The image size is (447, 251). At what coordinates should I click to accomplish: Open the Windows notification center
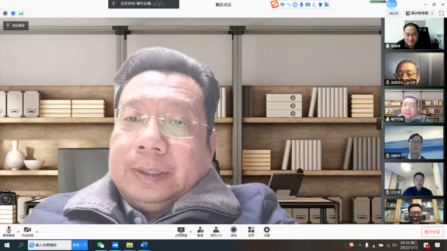coord(437,245)
